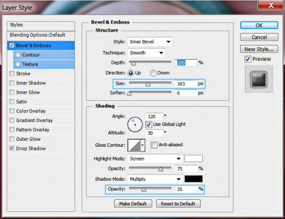Viewport: 285px width, 219px height.
Task: Enable the Contour checkbox
Action: click(x=18, y=55)
